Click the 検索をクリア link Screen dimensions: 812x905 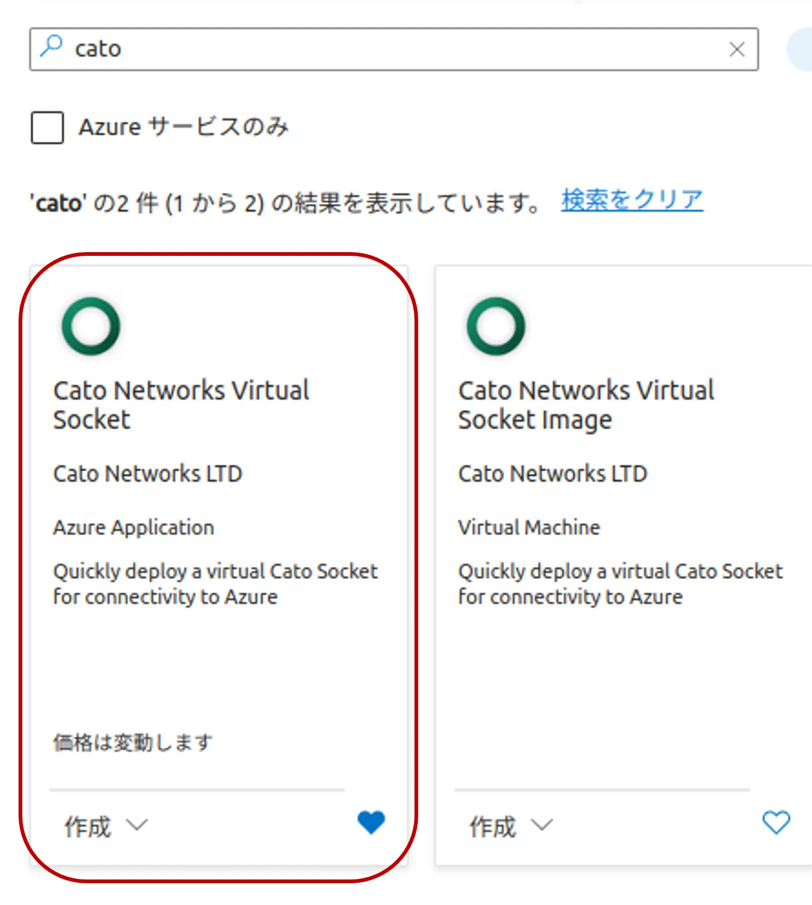pyautogui.click(x=632, y=200)
